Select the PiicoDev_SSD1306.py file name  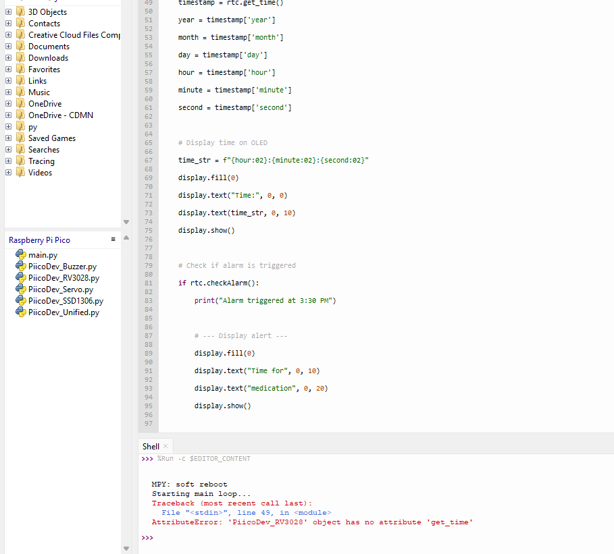(66, 301)
